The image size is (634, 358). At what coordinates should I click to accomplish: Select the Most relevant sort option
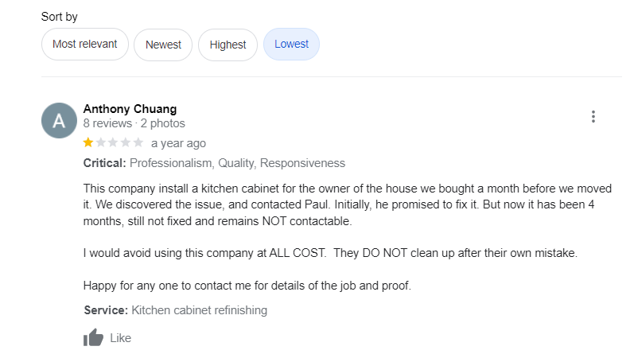84,45
